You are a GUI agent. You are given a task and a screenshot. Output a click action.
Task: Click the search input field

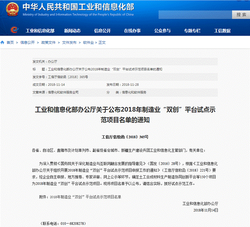(x=195, y=15)
